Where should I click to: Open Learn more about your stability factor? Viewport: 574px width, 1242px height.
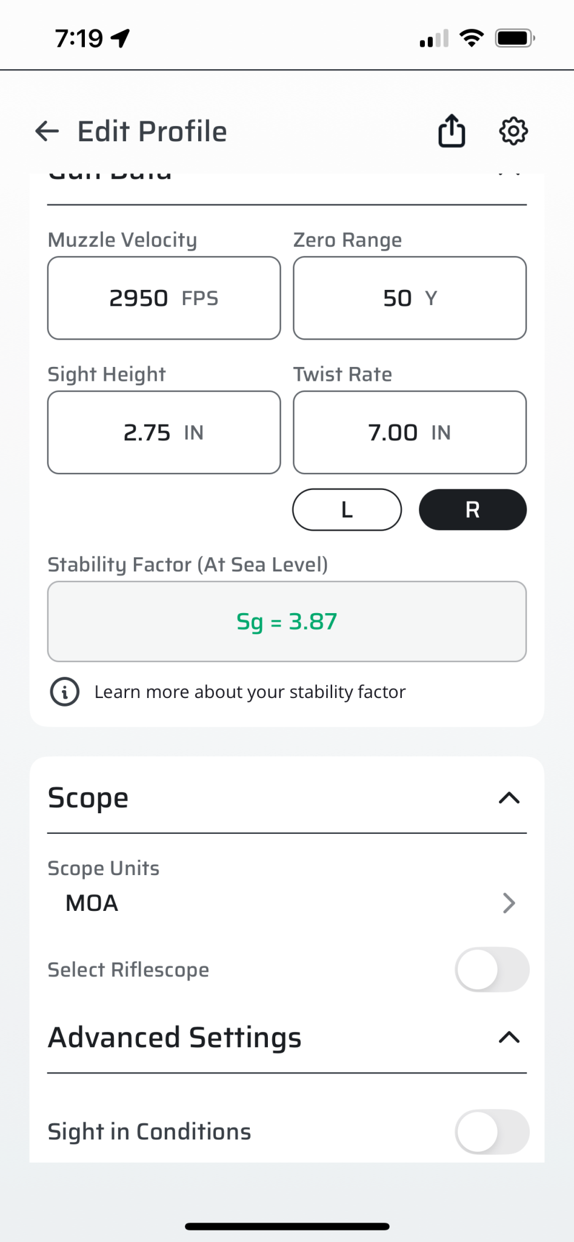[250, 692]
